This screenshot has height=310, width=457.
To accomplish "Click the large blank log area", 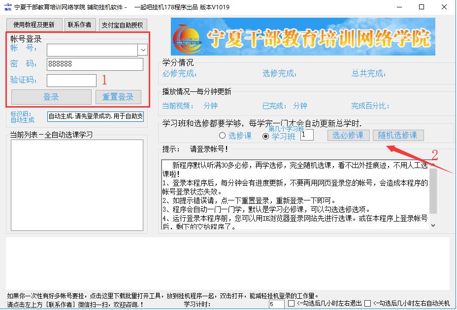I will pos(228,263).
